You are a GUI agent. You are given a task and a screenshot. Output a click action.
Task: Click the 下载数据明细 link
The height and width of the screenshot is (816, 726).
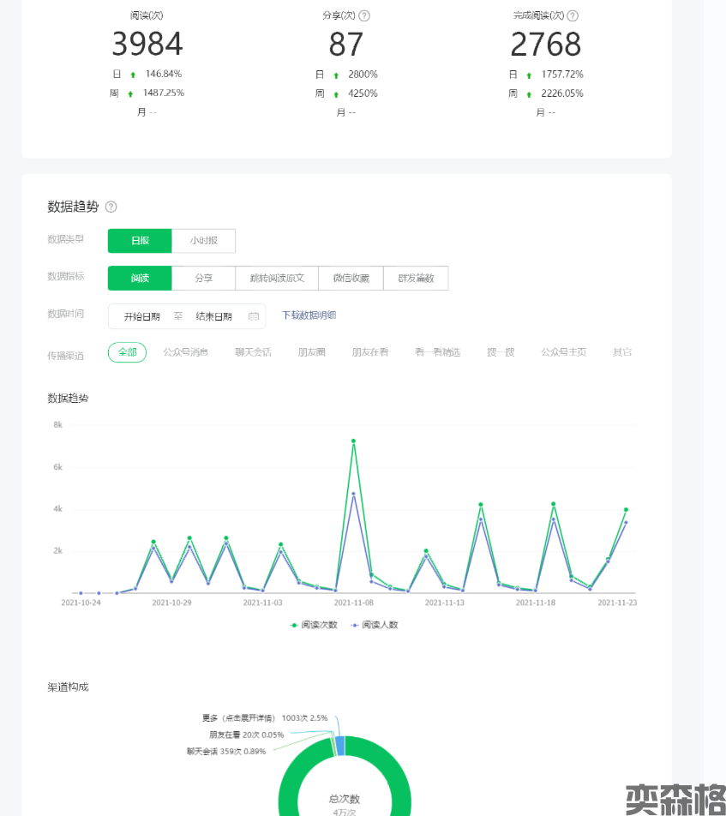[309, 315]
